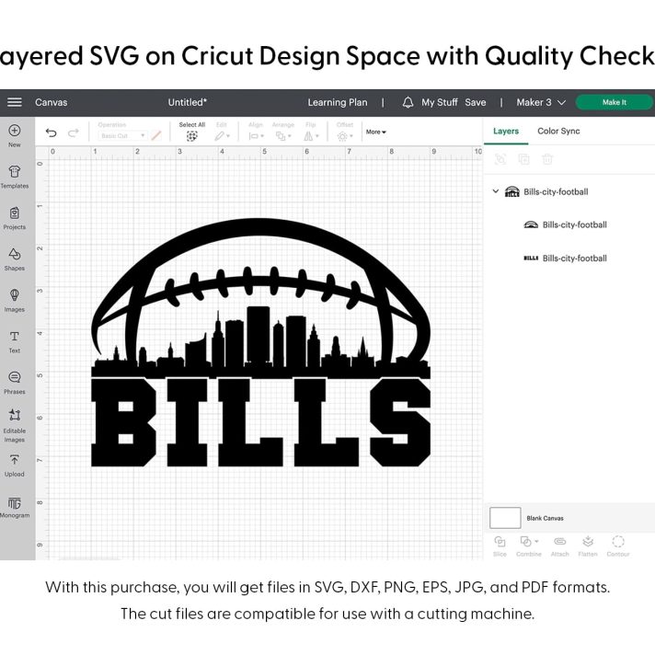Switch to the Layers tab
This screenshot has width=655, height=655.
coord(506,132)
